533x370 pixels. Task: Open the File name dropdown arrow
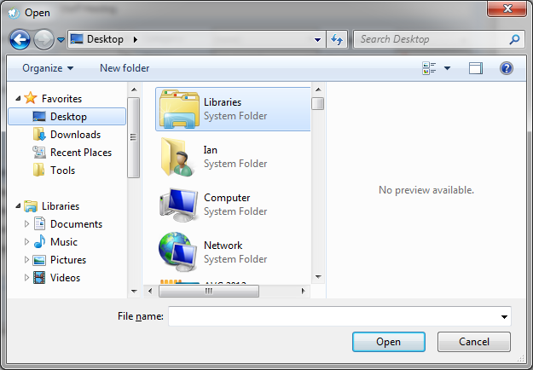click(x=504, y=316)
